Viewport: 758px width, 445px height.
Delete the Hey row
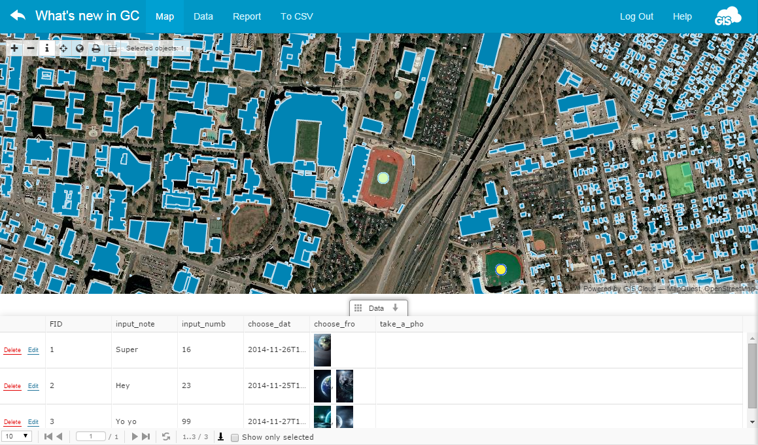click(x=12, y=386)
